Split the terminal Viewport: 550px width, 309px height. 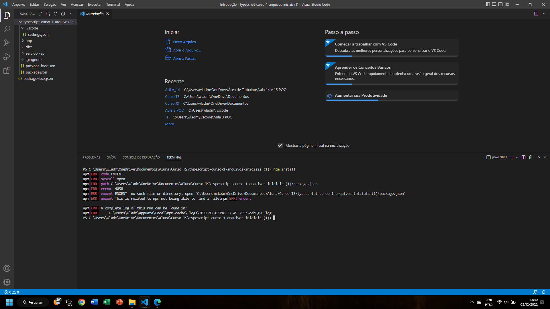pyautogui.click(x=523, y=157)
